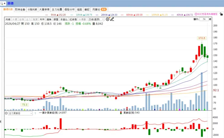Toggle the unlocked padlock icon
Screen dimensions: 224x138
coord(221,14)
